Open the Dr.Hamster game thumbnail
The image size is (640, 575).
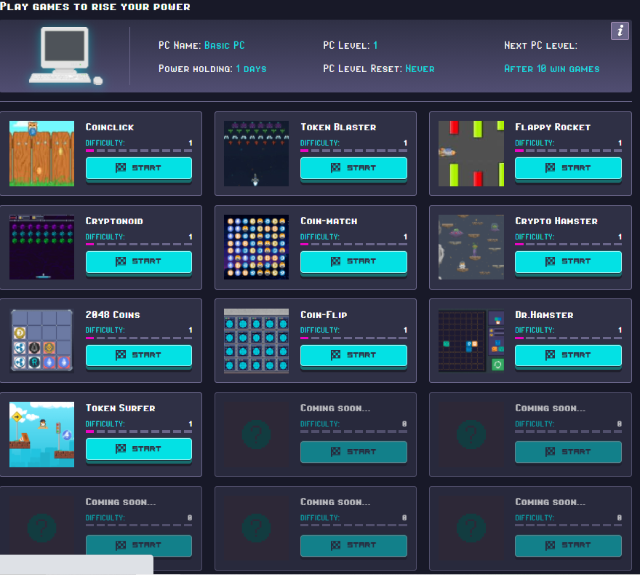click(471, 341)
